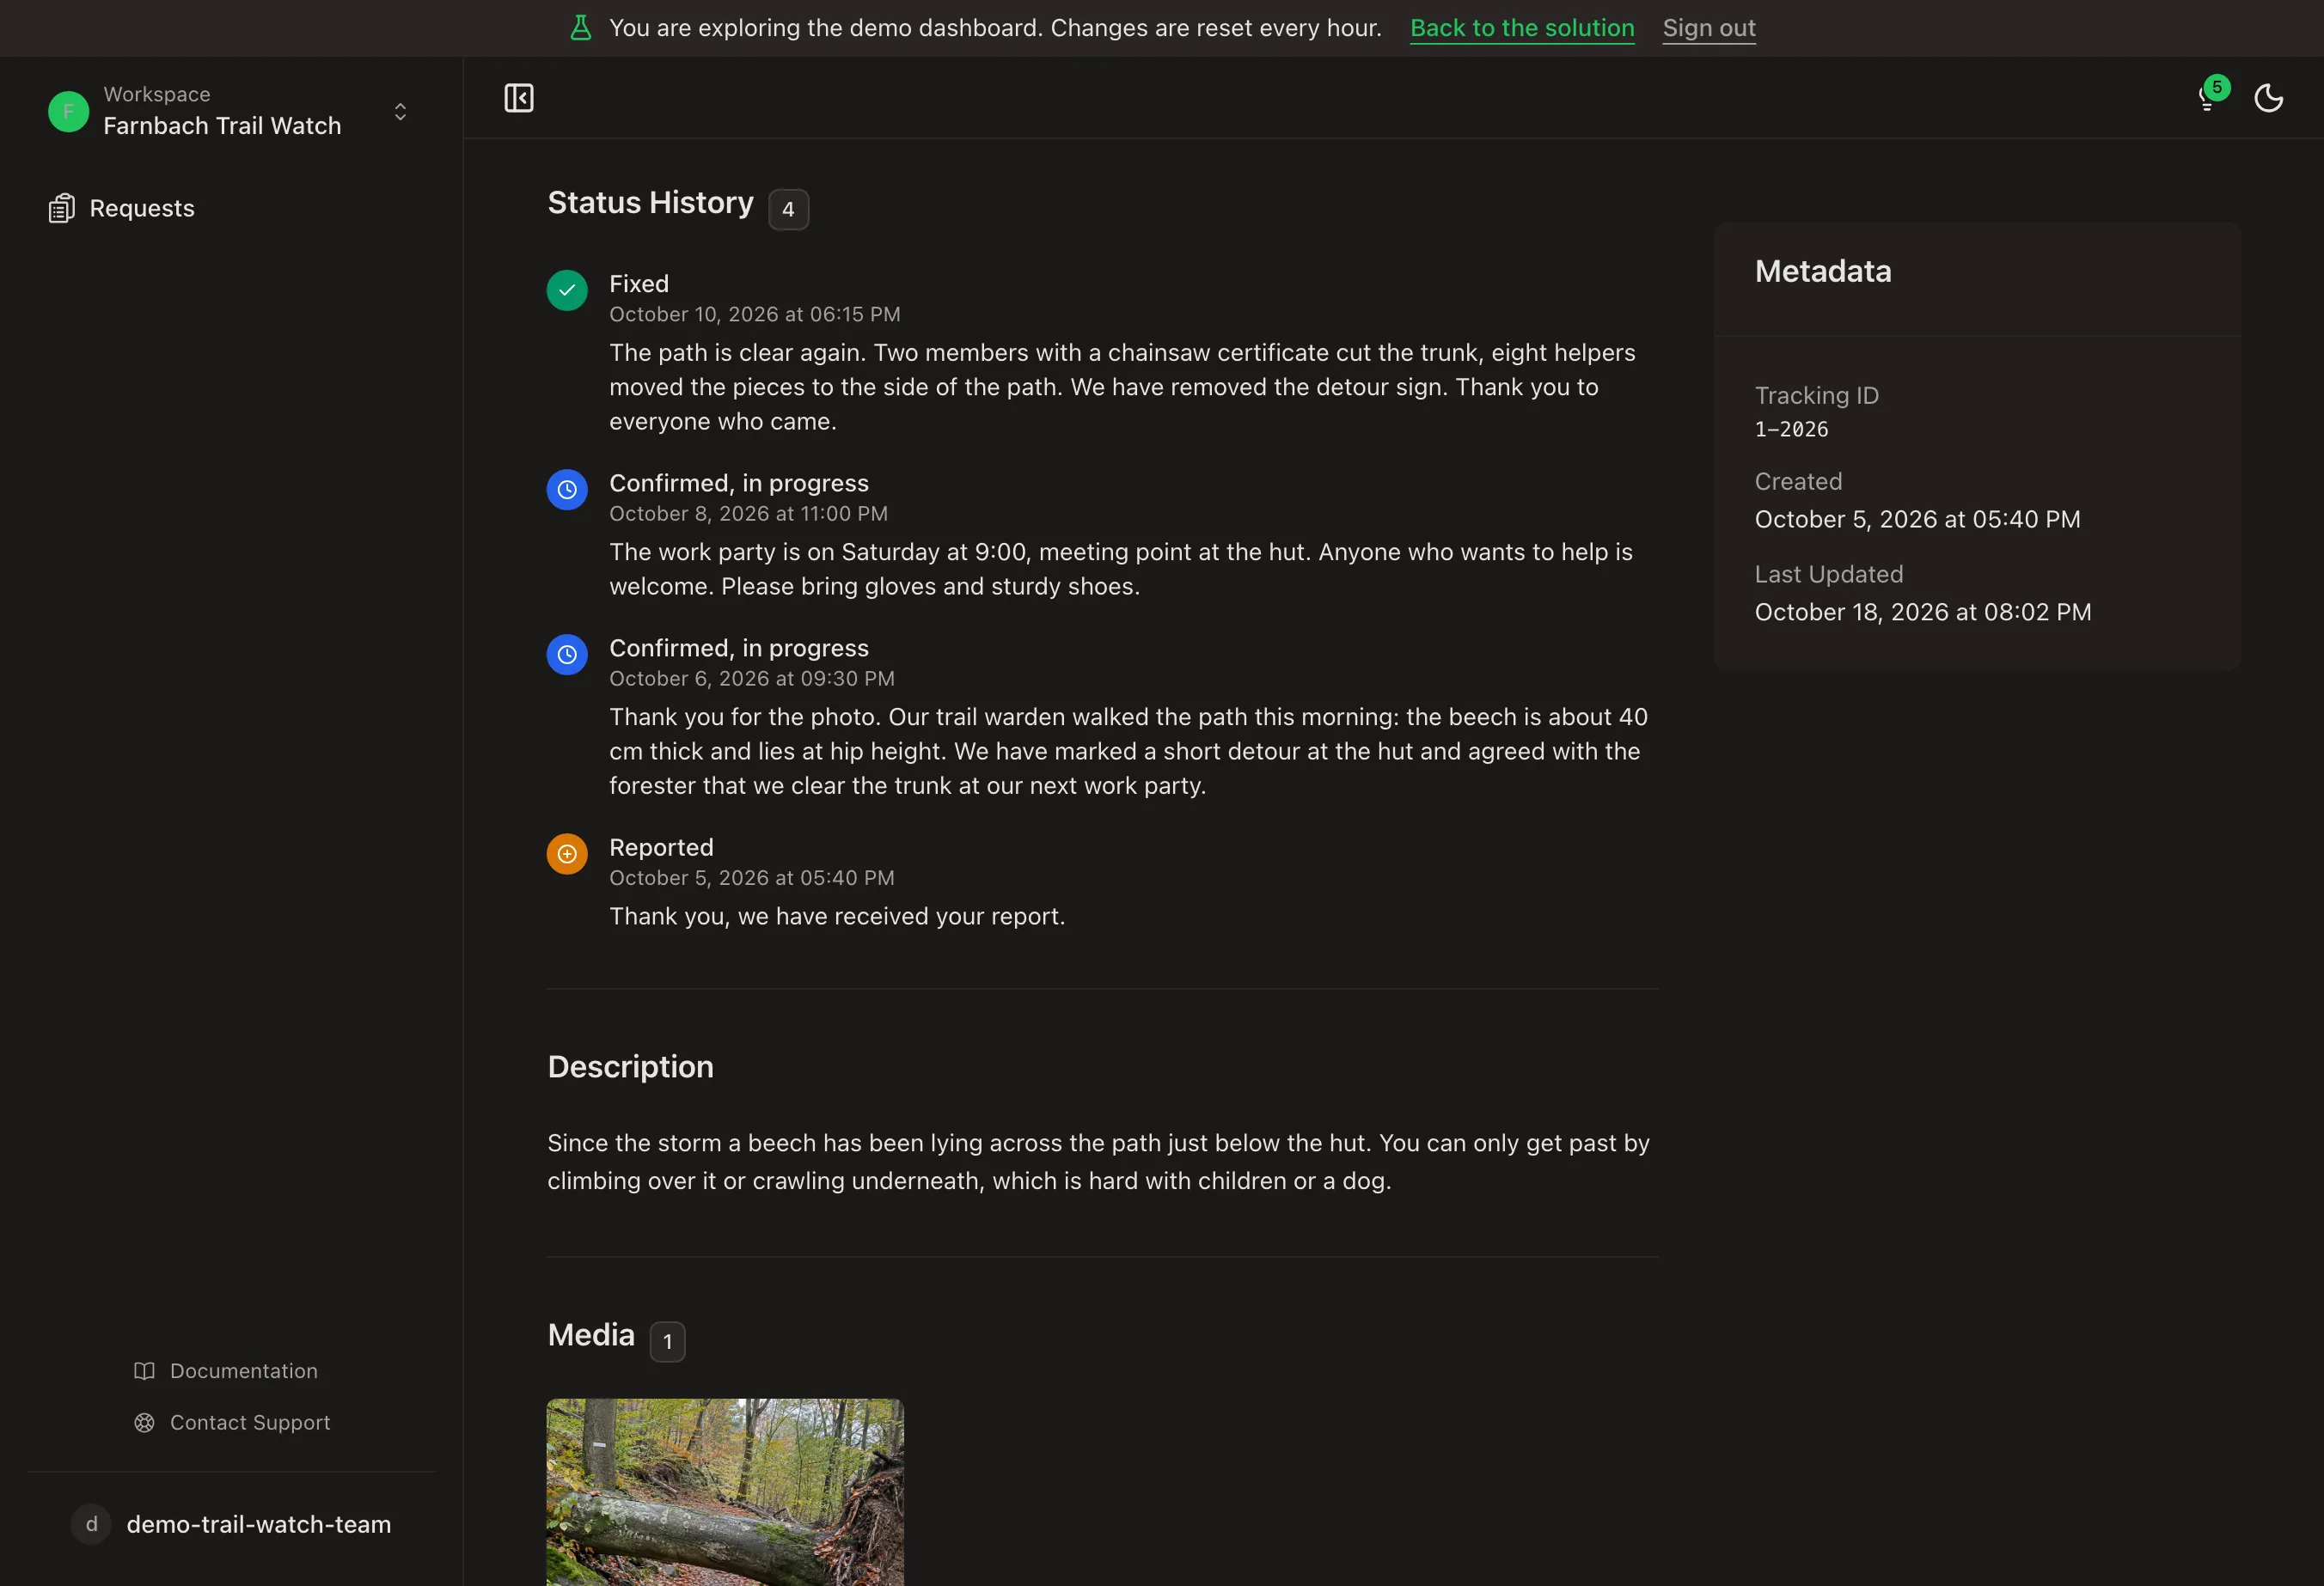Click the Requests clipboard icon
2324x1586 pixels.
(62, 208)
